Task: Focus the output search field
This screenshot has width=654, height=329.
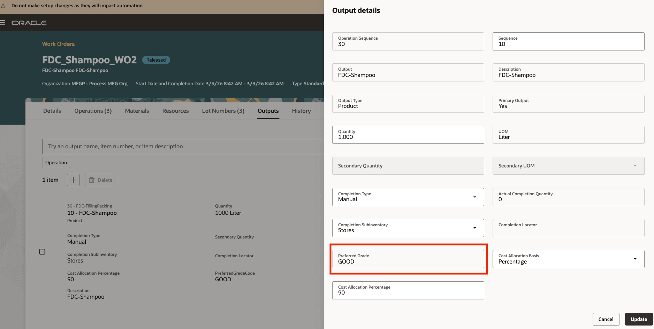Action: (183, 147)
